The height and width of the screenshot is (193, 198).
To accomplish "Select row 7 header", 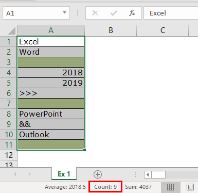I will (8, 104).
